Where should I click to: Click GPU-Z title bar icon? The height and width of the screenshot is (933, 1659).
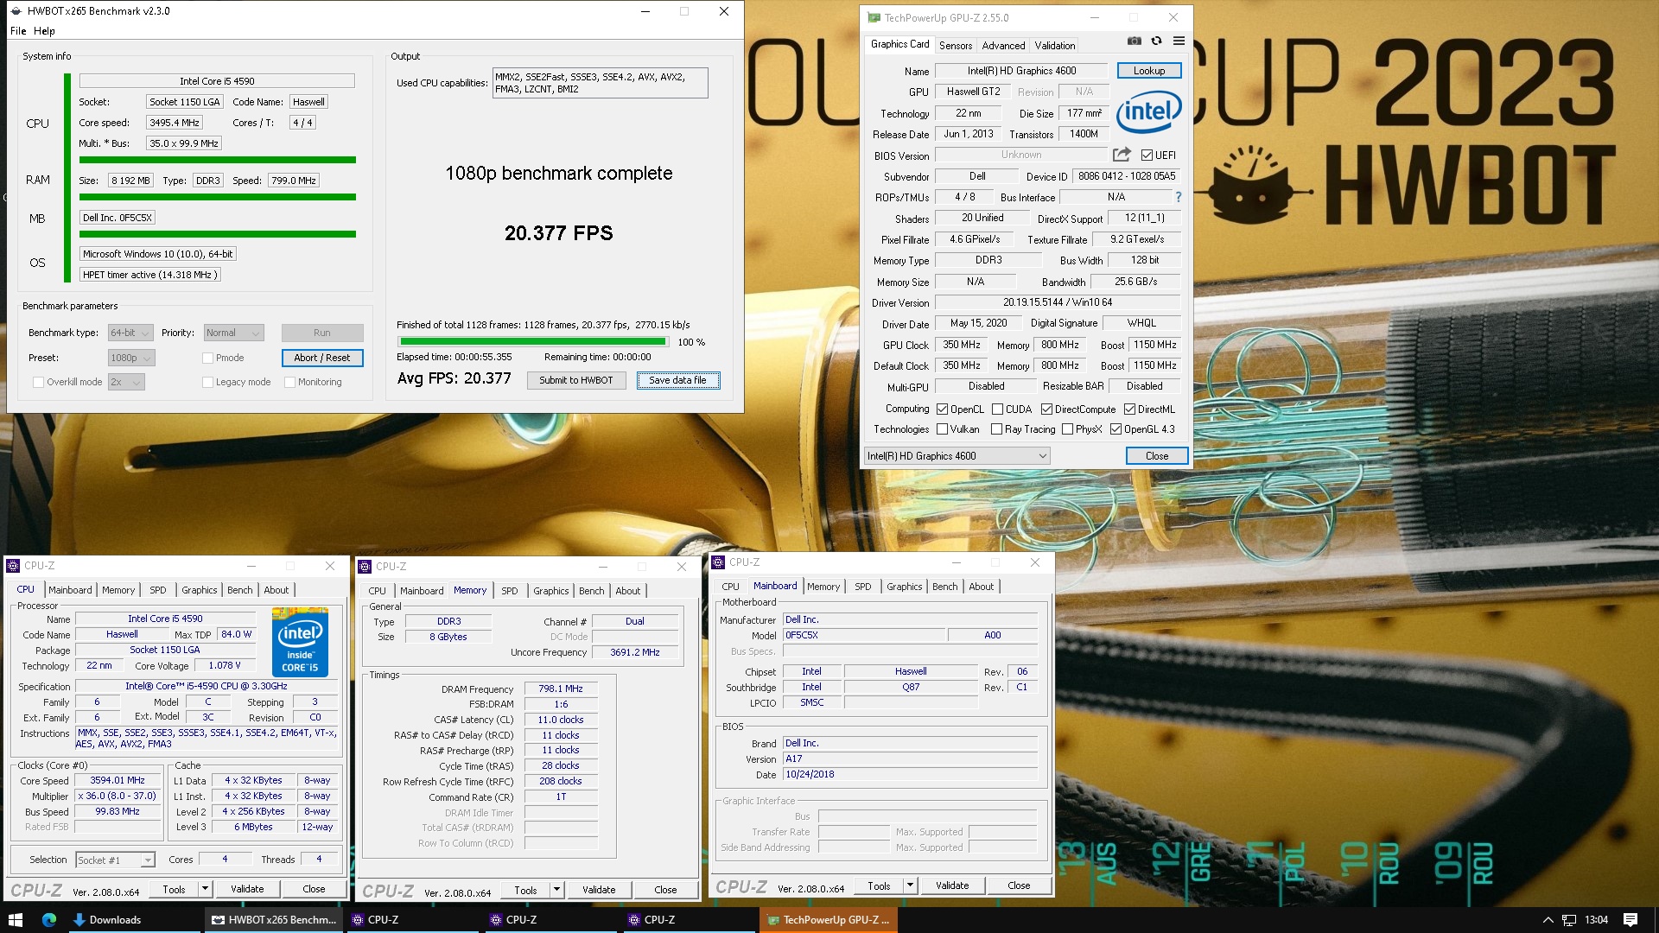[x=874, y=17]
